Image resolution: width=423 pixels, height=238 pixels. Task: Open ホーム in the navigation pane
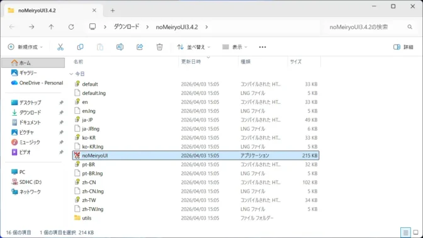pos(33,63)
